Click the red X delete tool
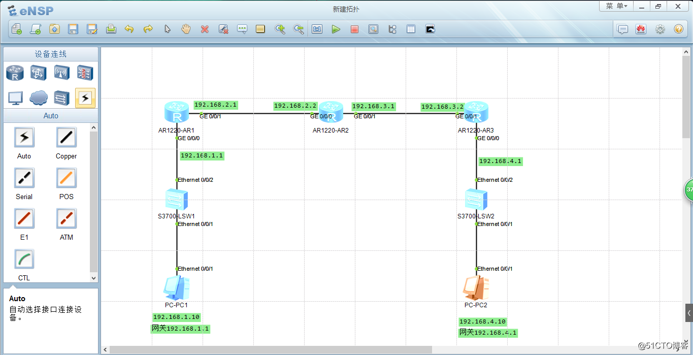Screen dimensions: 693x355 click(x=205, y=29)
